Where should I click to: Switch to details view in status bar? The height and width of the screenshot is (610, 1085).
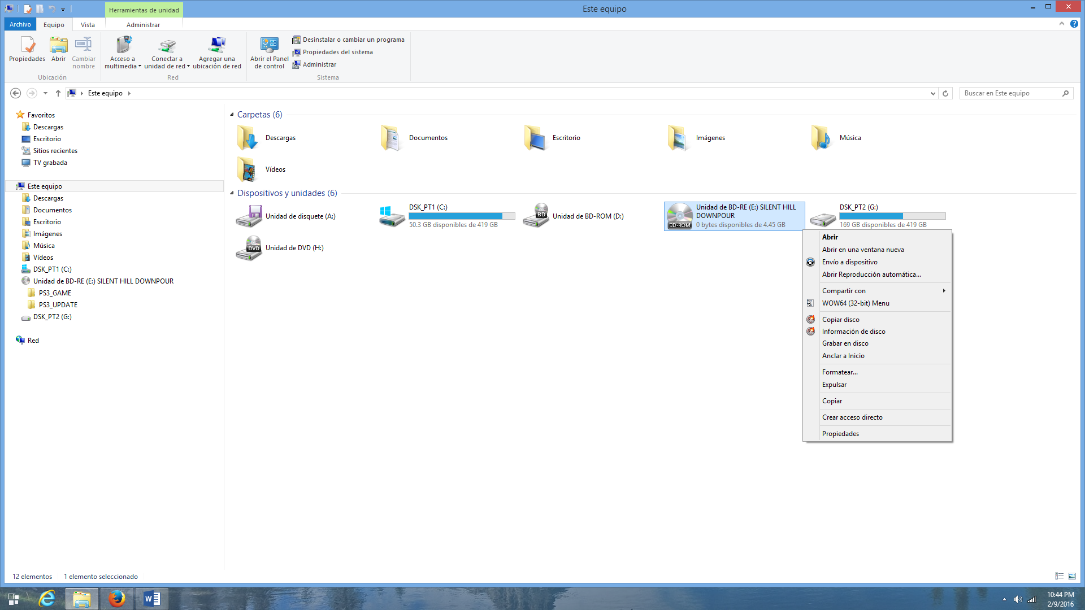pyautogui.click(x=1059, y=576)
